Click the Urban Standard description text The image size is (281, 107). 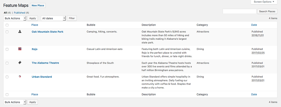[x=166, y=82]
